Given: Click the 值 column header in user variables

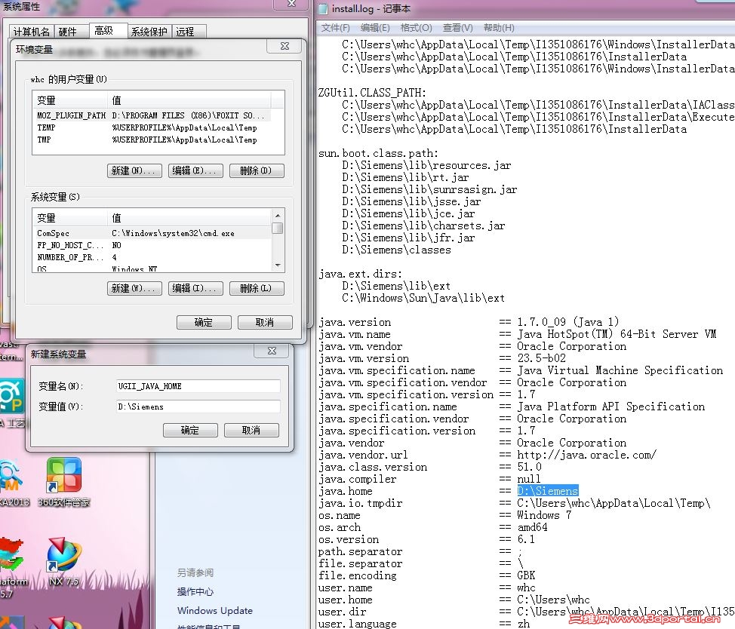Looking at the screenshot, I should (189, 100).
